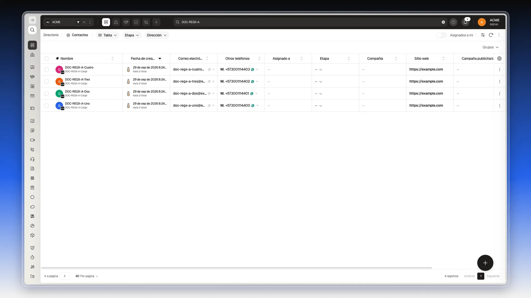
Task: Click the round plus add button
Action: click(485, 263)
